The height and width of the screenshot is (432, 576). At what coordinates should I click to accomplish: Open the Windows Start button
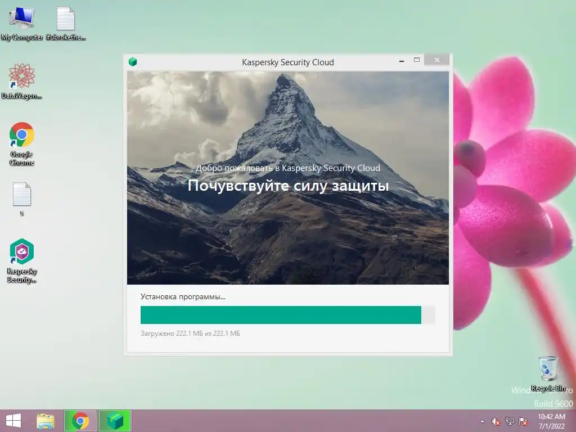pyautogui.click(x=13, y=421)
